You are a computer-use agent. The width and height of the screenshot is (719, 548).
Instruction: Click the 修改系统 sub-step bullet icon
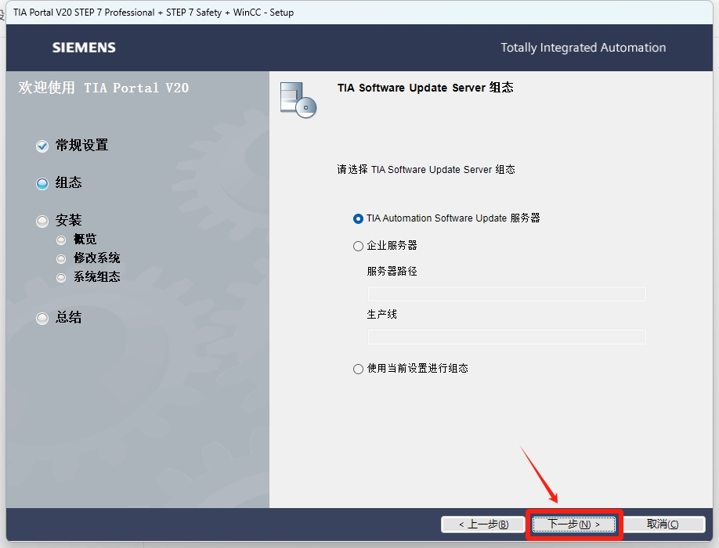point(61,258)
